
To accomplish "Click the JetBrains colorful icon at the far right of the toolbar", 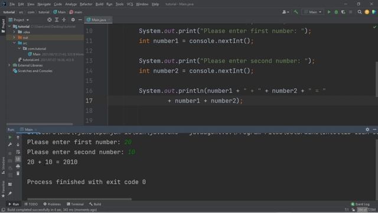I will (x=374, y=12).
